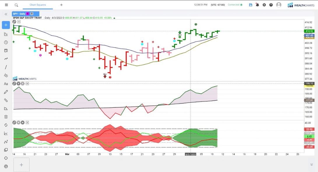Move the bottom oscillator panel down
Image resolution: width=318 pixels, height=172 pixels.
coord(18,123)
